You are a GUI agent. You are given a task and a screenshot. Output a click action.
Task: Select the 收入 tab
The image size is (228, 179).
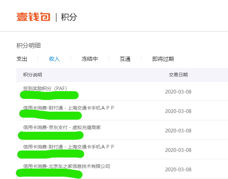pos(54,59)
